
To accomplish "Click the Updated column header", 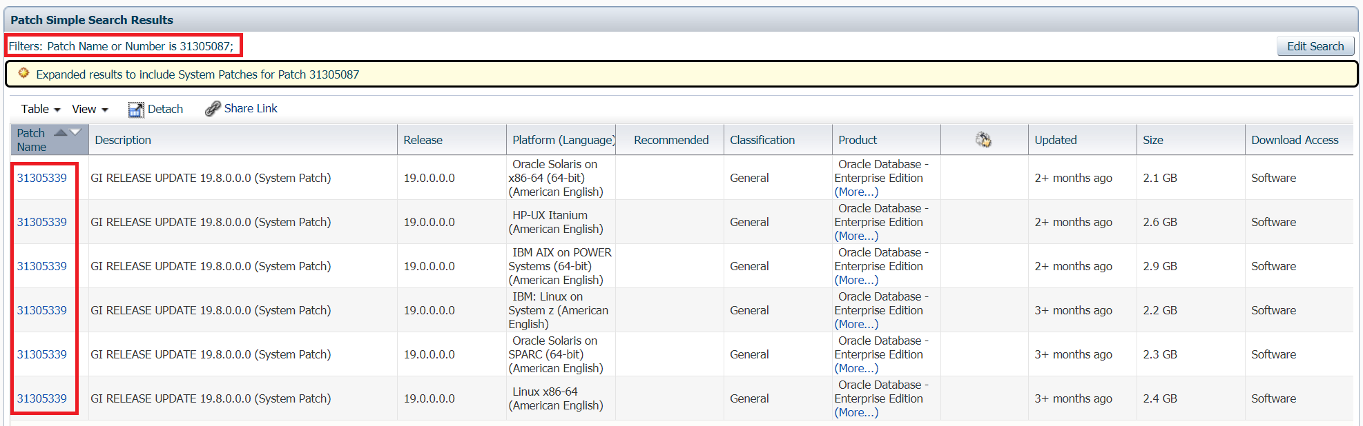I will tap(1083, 140).
